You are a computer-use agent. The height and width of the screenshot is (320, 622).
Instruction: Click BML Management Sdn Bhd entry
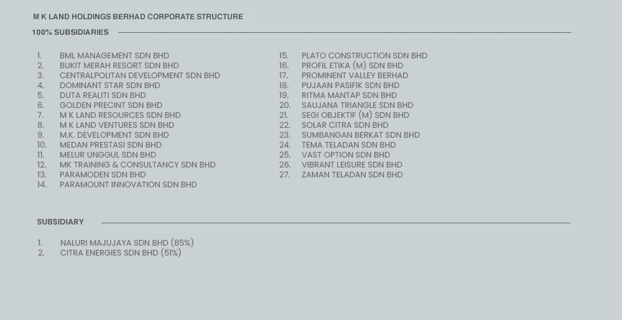[114, 56]
